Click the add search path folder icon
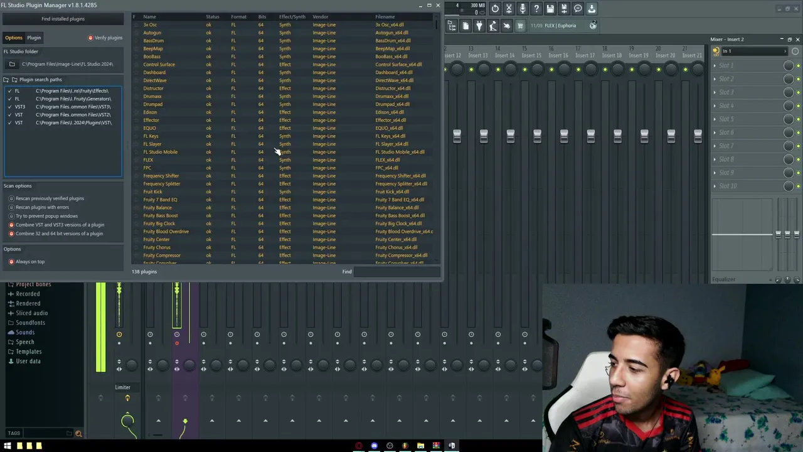Image resolution: width=803 pixels, height=452 pixels. pyautogui.click(x=6, y=80)
